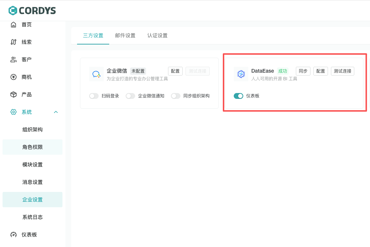This screenshot has width=370, height=247.
Task: Collapse the 系统 menu chevron
Action: [x=56, y=112]
